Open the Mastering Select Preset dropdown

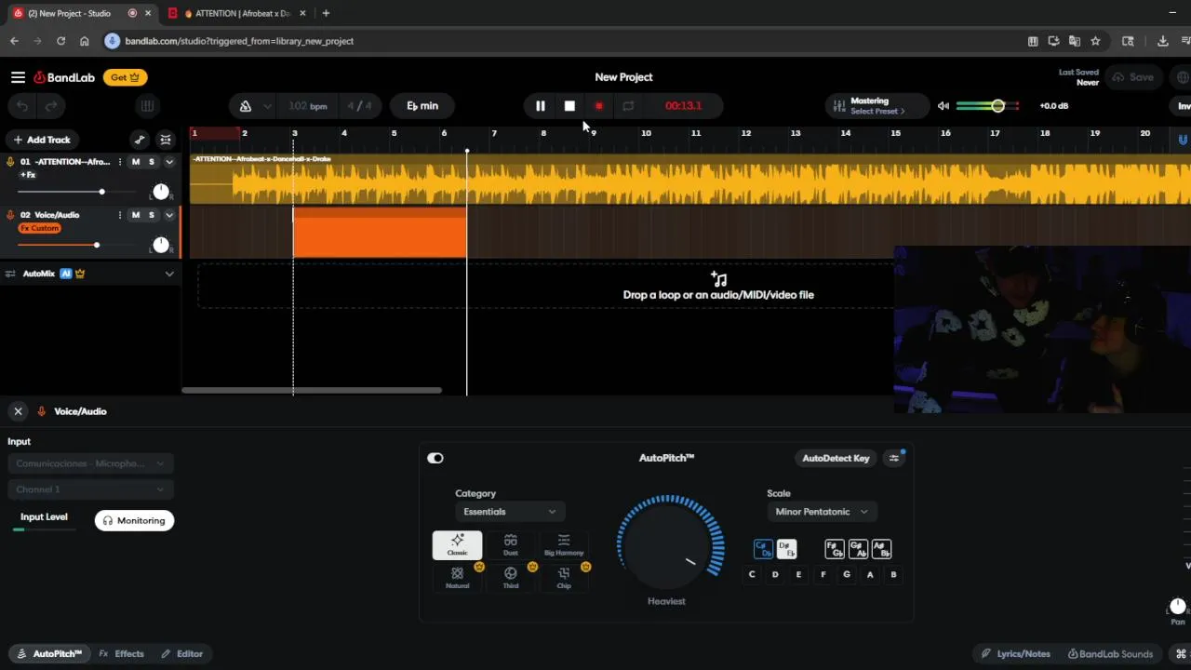877,106
